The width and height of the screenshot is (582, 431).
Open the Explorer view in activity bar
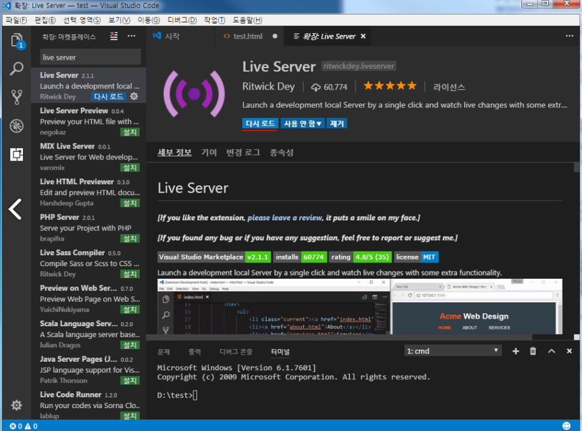click(x=17, y=40)
